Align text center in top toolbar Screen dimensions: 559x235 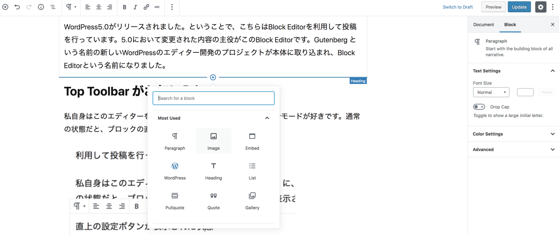98,7
